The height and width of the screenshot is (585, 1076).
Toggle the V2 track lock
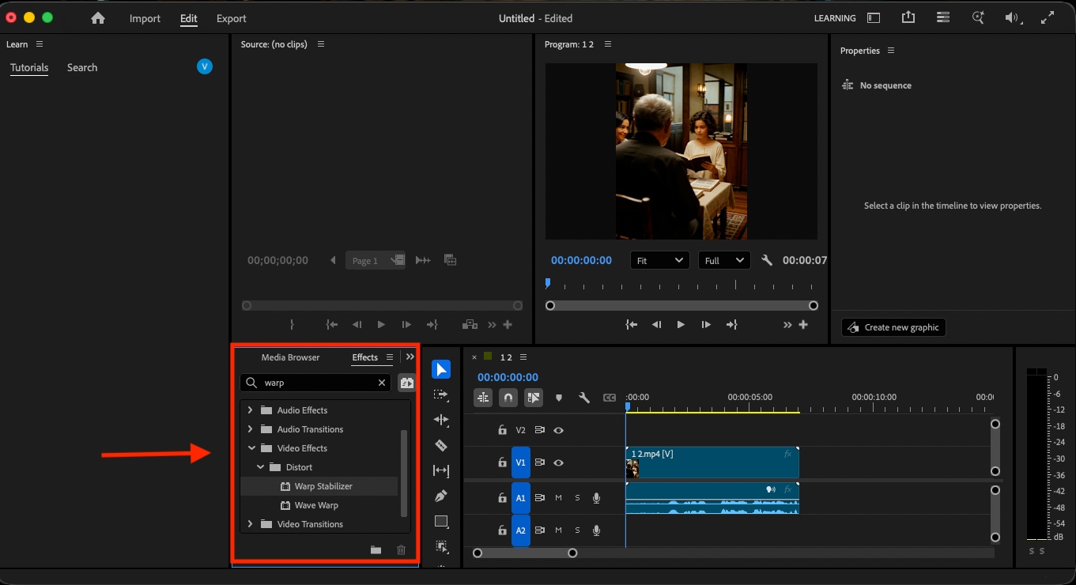pos(502,430)
